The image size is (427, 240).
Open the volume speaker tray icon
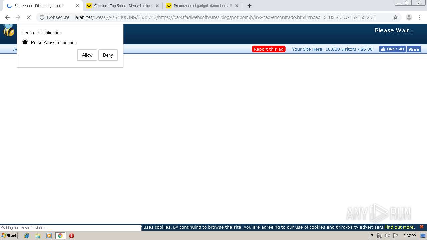click(387, 236)
